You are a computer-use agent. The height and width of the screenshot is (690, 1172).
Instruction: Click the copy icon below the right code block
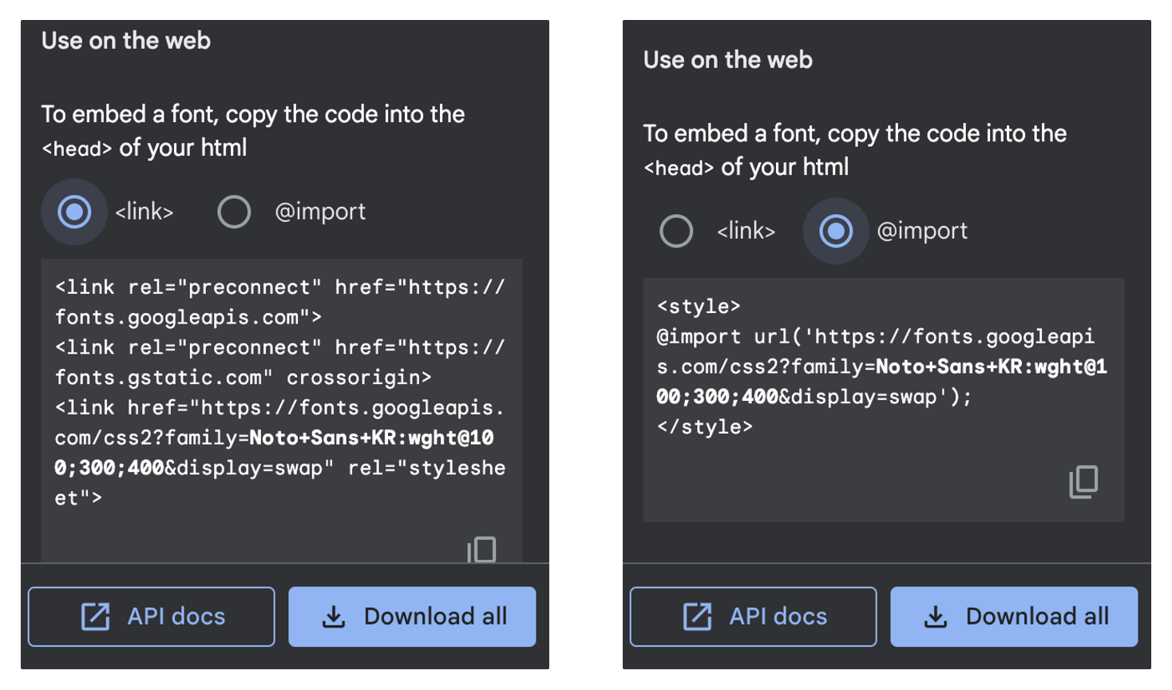click(x=1082, y=481)
